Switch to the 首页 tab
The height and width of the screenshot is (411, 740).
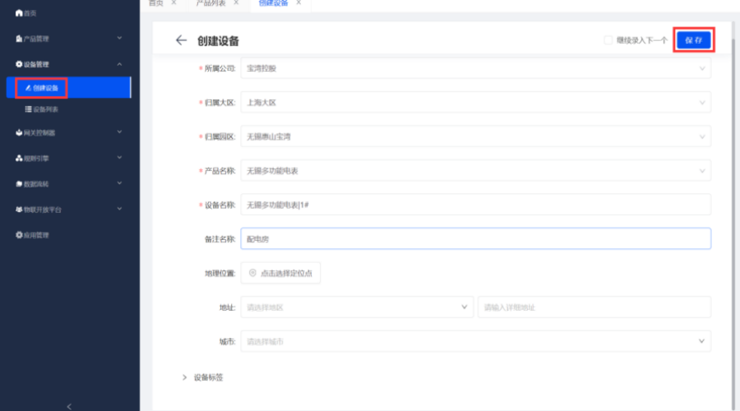pyautogui.click(x=155, y=2)
